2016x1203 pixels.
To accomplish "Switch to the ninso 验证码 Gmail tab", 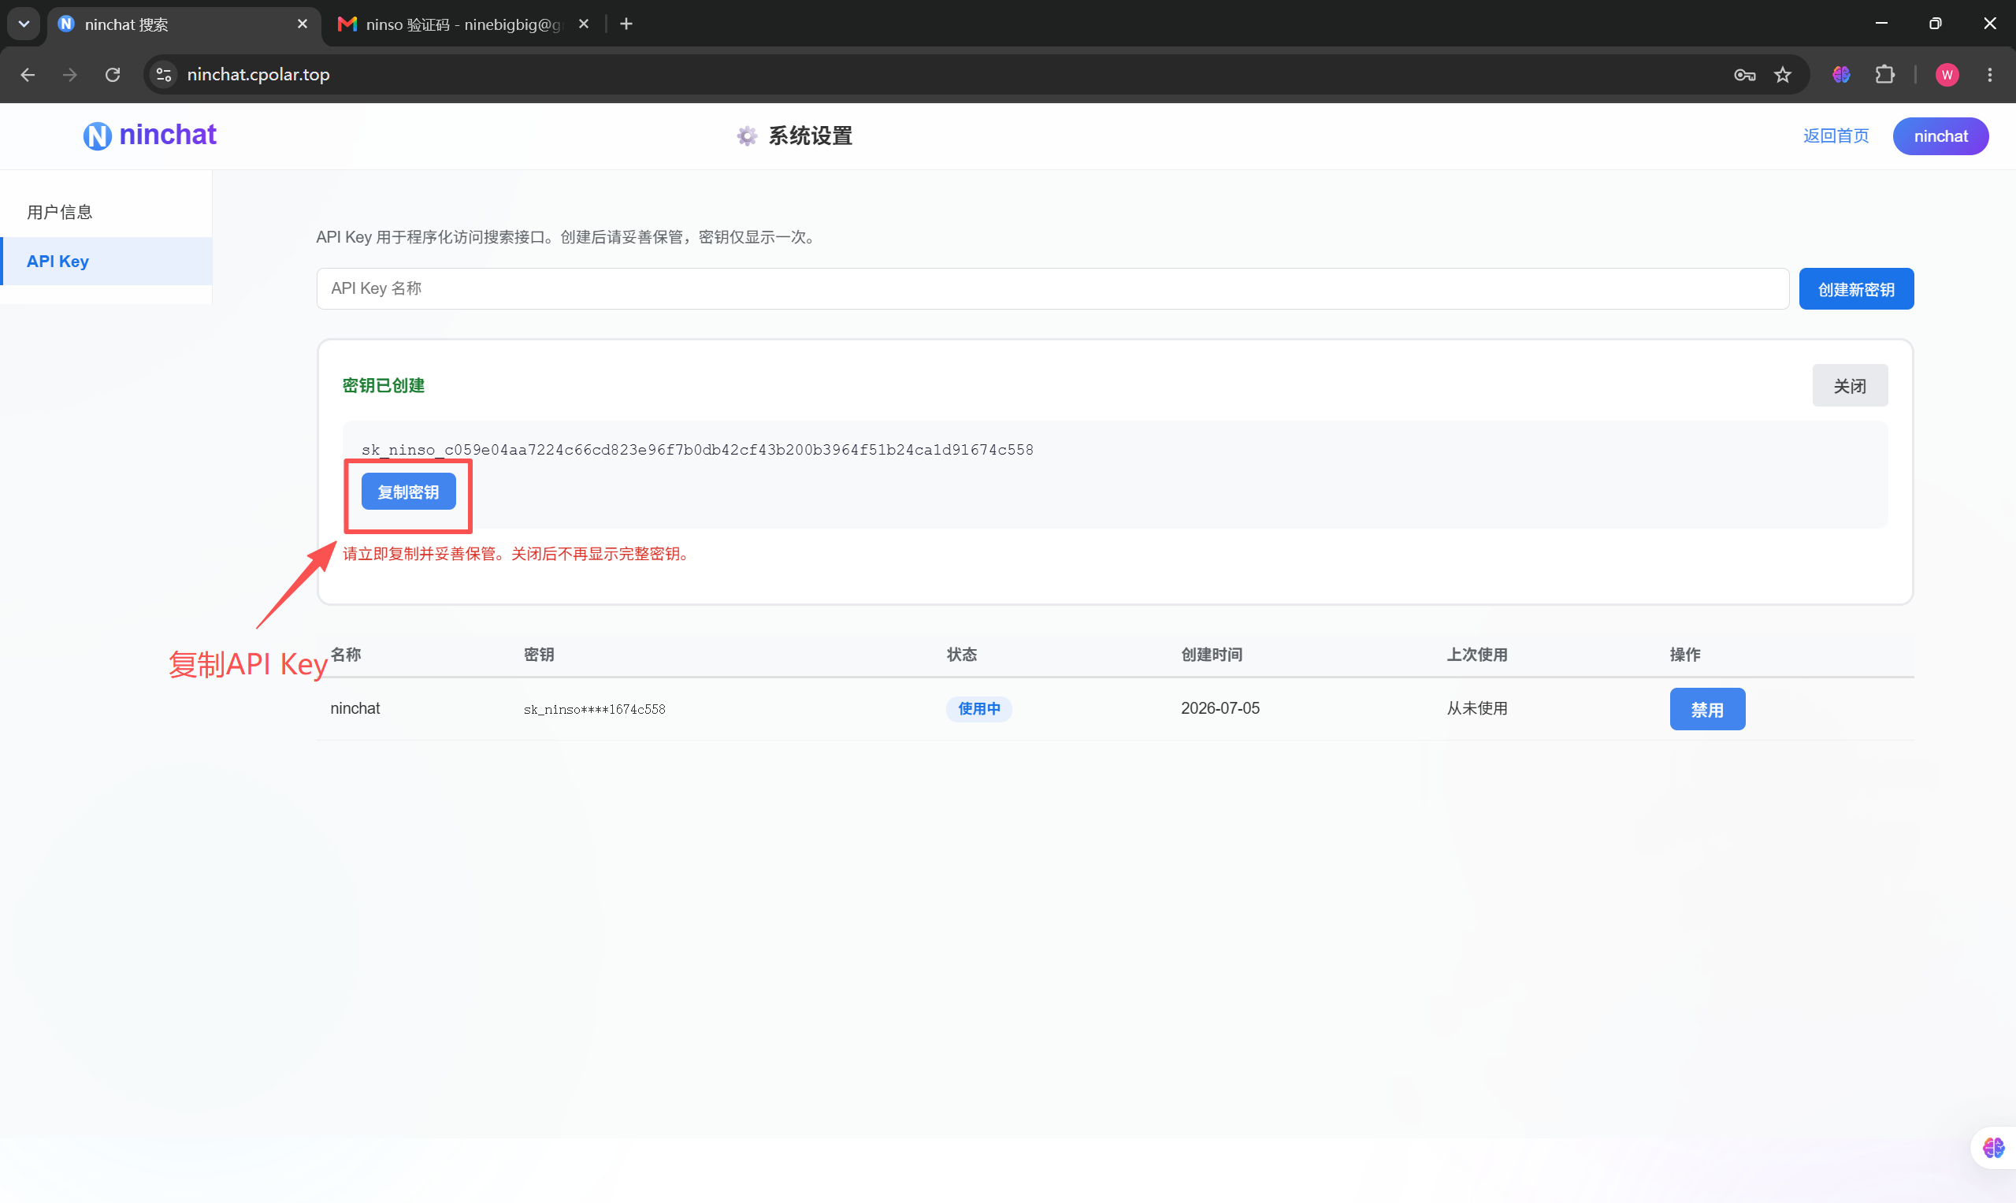I will (x=462, y=24).
